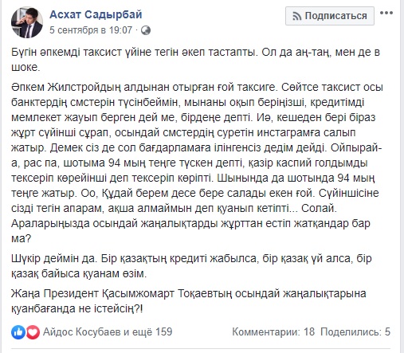This screenshot has width=404, height=353.
Task: Click the paragraph starting with Әпкем Жилстройдың
Action: pos(197,163)
